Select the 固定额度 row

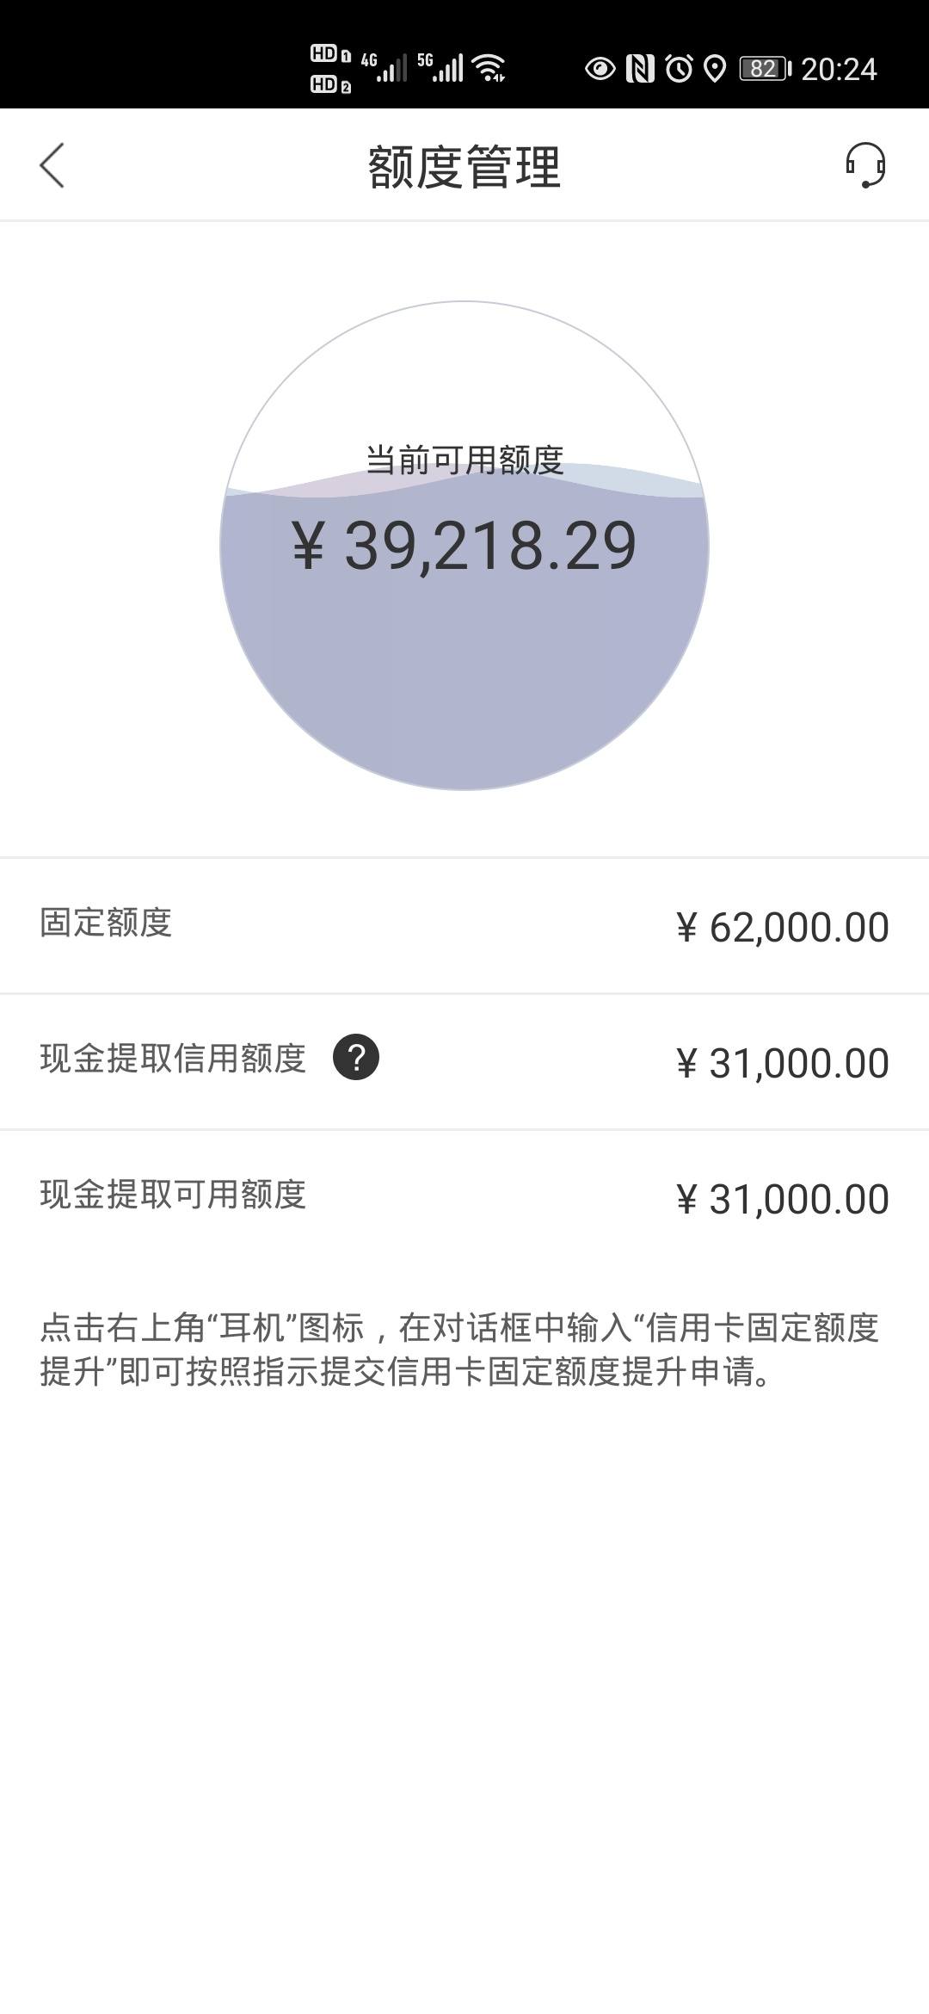464,926
